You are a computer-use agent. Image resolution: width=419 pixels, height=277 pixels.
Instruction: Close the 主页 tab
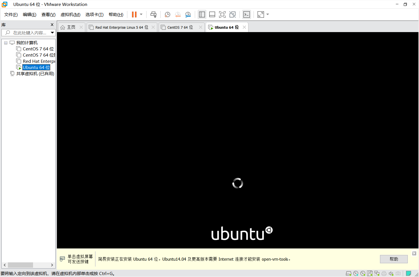point(81,27)
